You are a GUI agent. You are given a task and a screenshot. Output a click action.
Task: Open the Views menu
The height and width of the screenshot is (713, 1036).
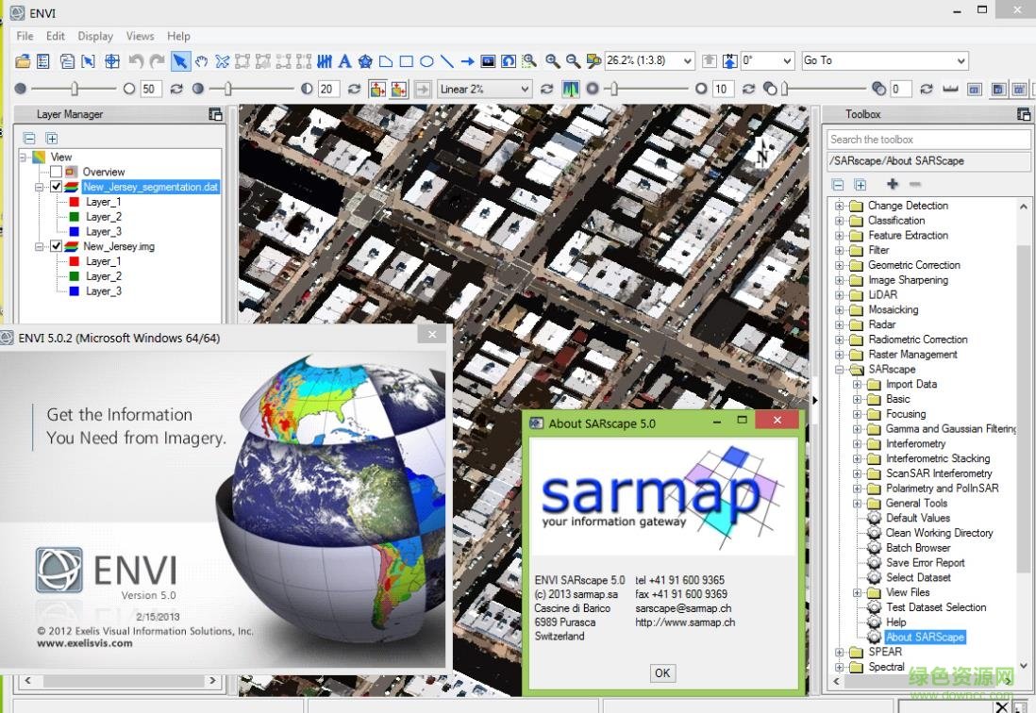pyautogui.click(x=140, y=36)
